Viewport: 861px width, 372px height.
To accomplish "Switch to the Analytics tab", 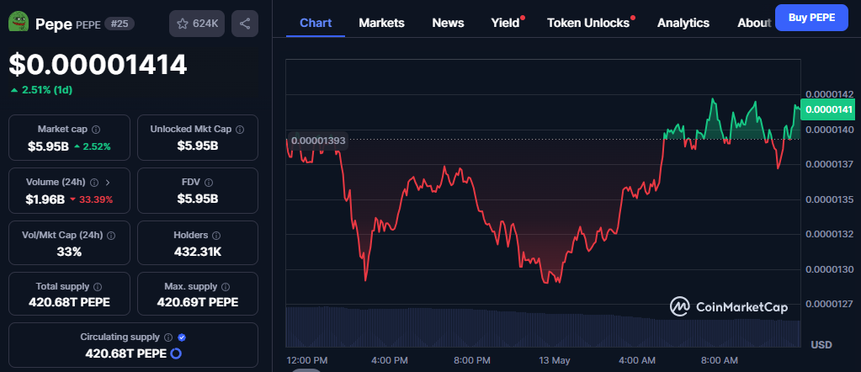I will click(683, 23).
